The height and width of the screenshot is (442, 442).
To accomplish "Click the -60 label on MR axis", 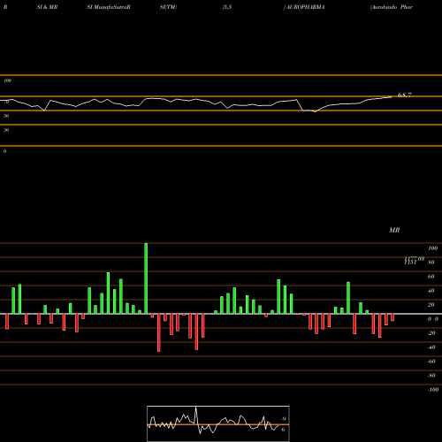I will 431,362.
